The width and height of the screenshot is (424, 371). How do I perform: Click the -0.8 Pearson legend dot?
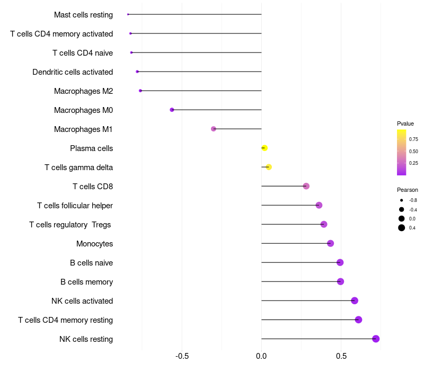tap(402, 200)
